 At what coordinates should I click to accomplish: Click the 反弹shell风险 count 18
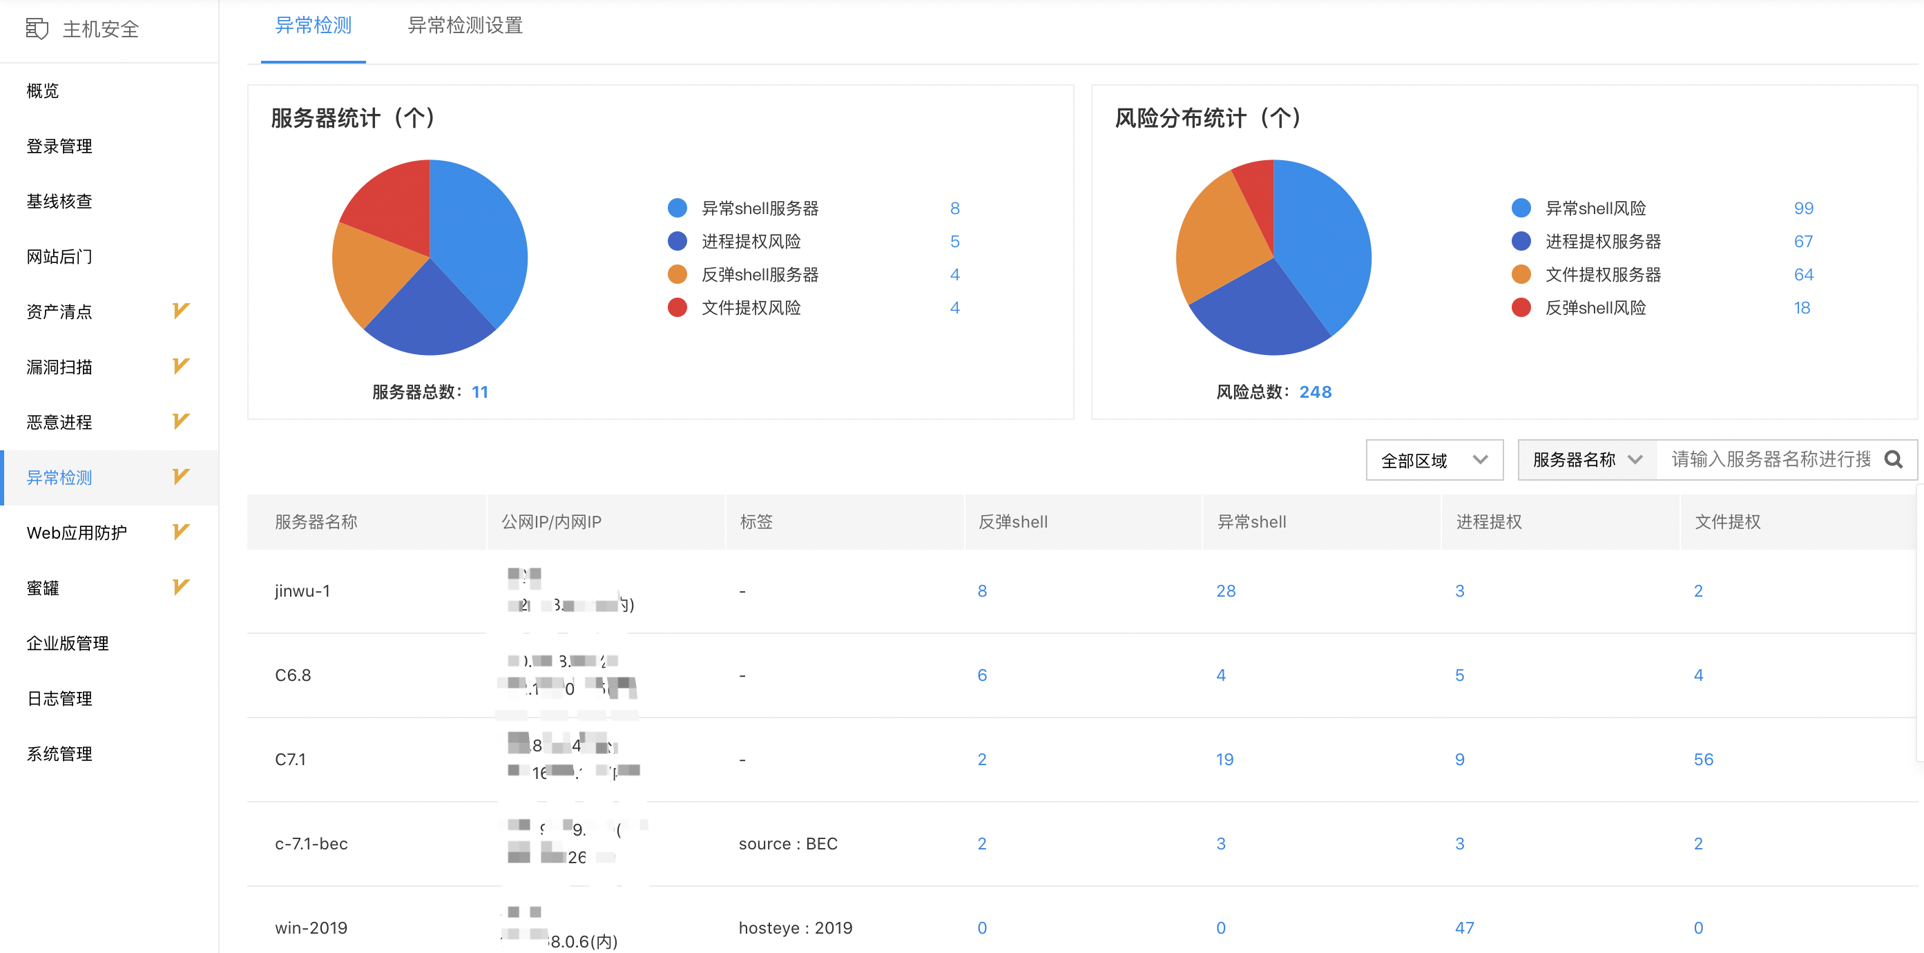1802,308
